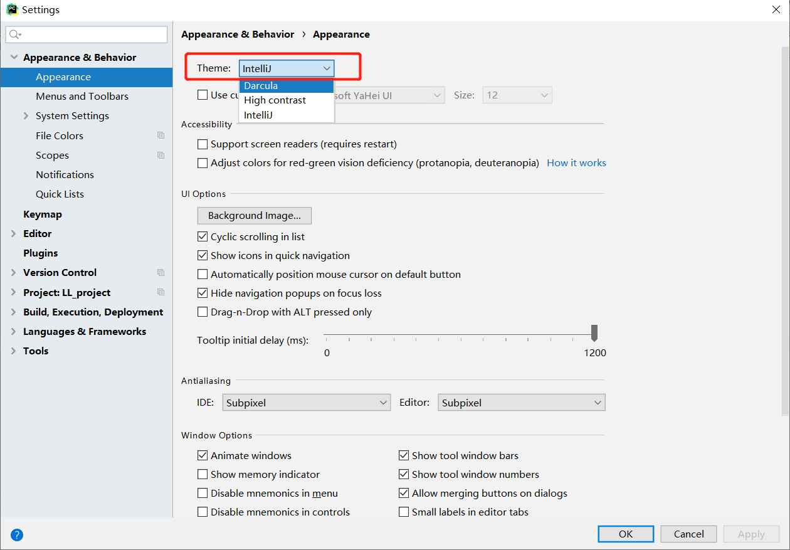
Task: Toggle Disable mnemonics in controls
Action: (203, 512)
